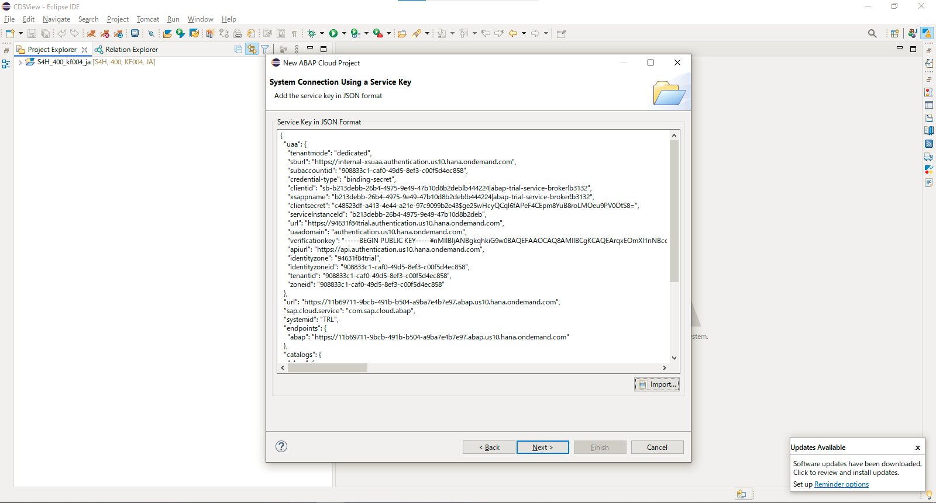Click the blue monitor icon in the toolbar
This screenshot has width=936, height=503.
135,33
